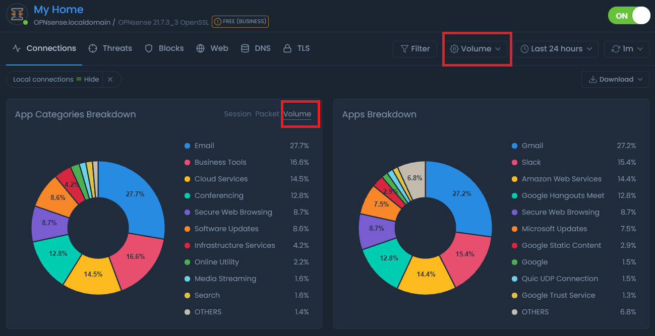Click the warning icon in FREE (BUSINESS) badge
The height and width of the screenshot is (336, 655).
(x=218, y=22)
